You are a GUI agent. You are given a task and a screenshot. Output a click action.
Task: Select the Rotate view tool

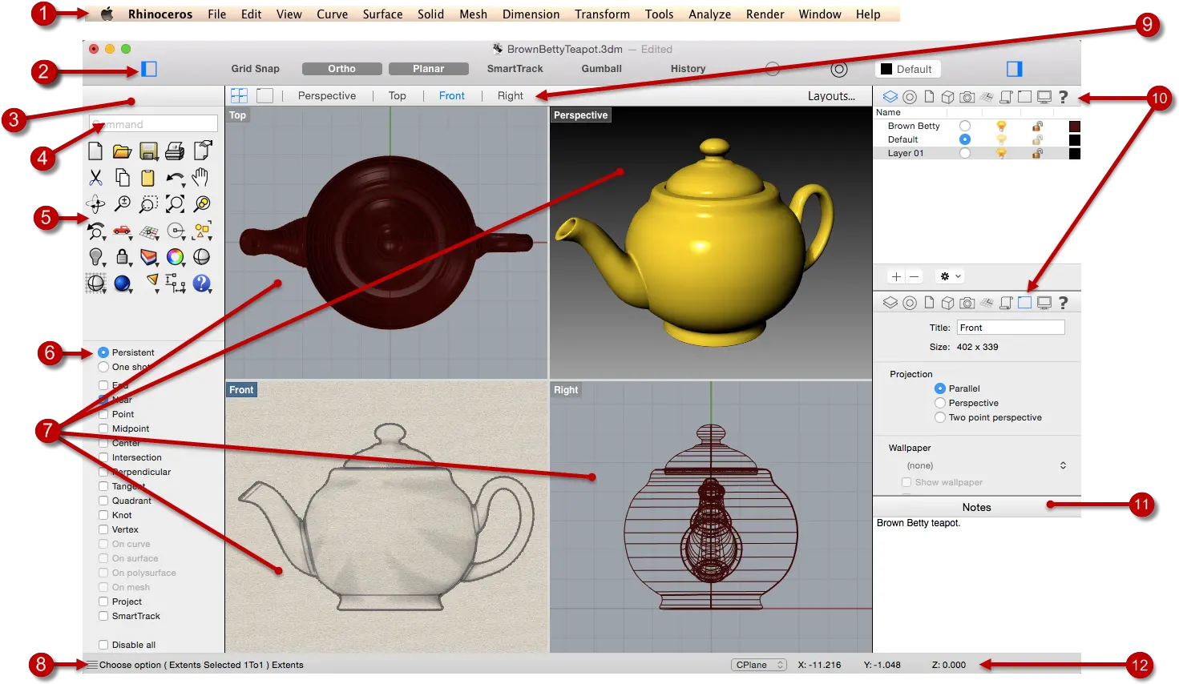pyautogui.click(x=95, y=204)
